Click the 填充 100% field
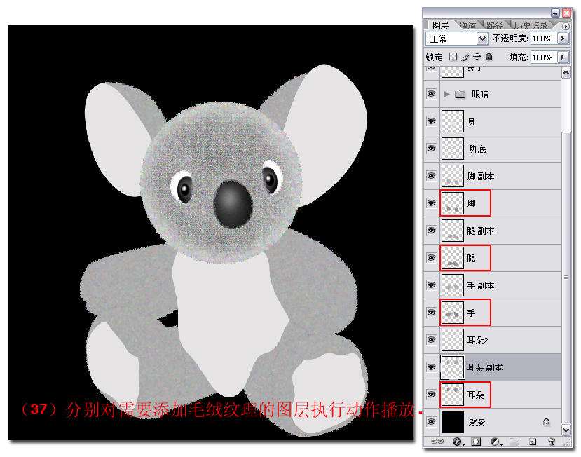This screenshot has height=457, width=581. click(544, 57)
